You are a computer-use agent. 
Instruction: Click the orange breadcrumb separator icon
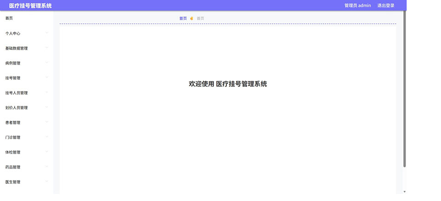[192, 18]
